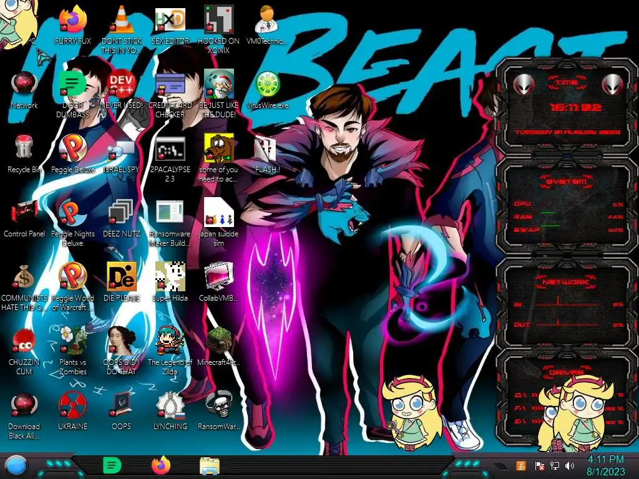The width and height of the screenshot is (639, 479).
Task: Click the left alien head gadget icon
Action: (x=524, y=85)
